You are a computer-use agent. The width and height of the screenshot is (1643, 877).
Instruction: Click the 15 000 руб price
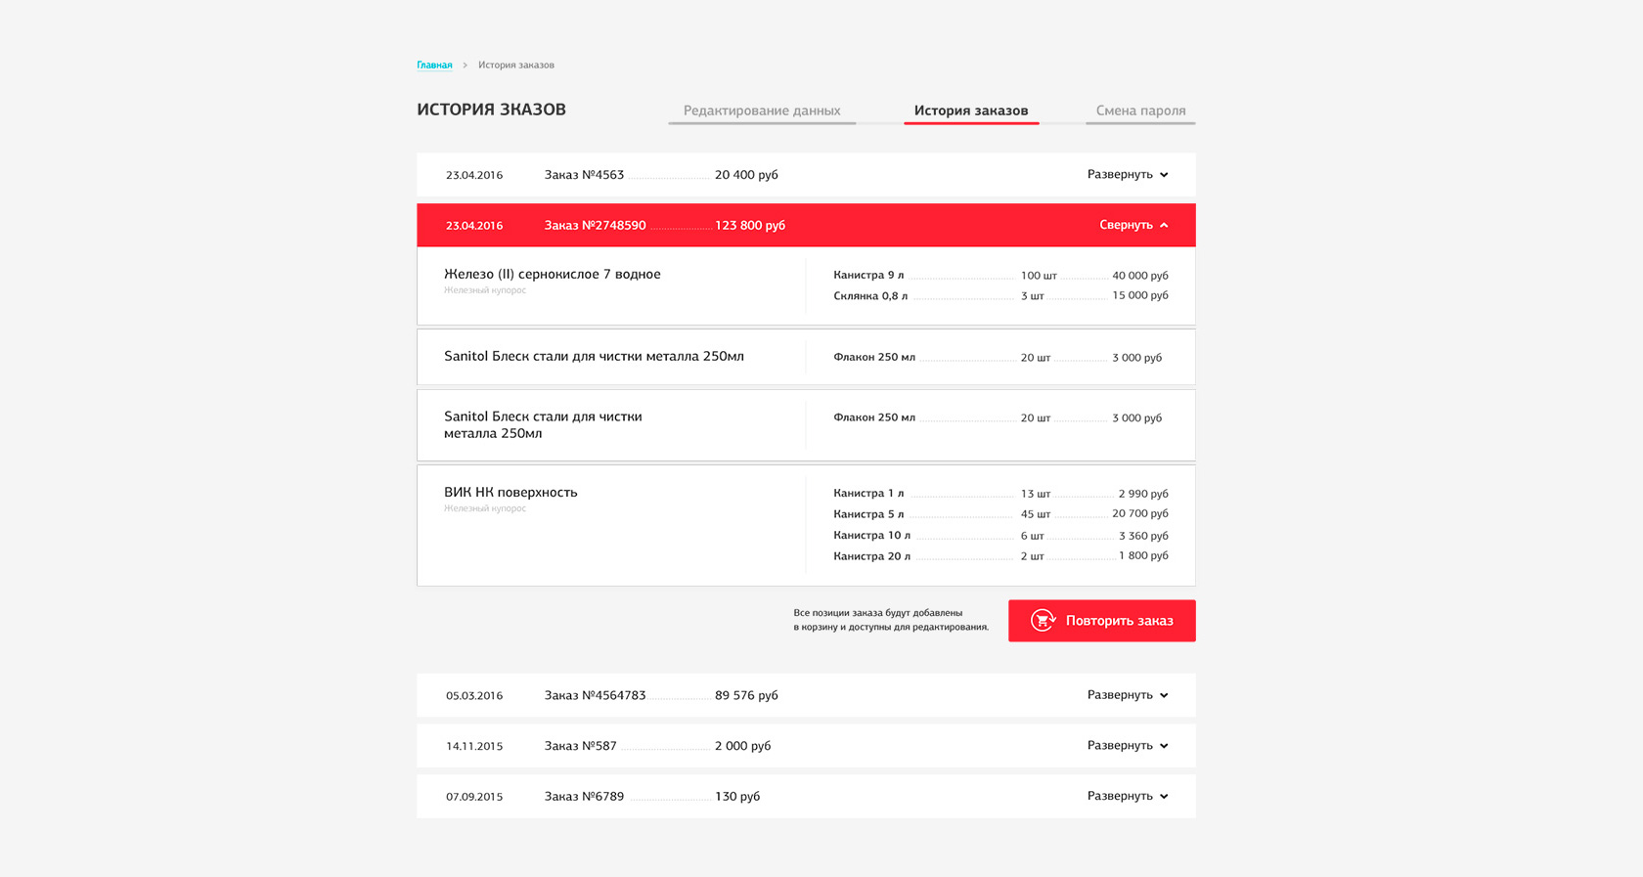[x=1140, y=295]
